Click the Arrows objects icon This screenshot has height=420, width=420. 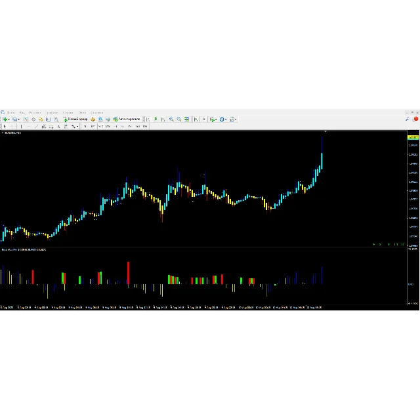click(x=73, y=127)
